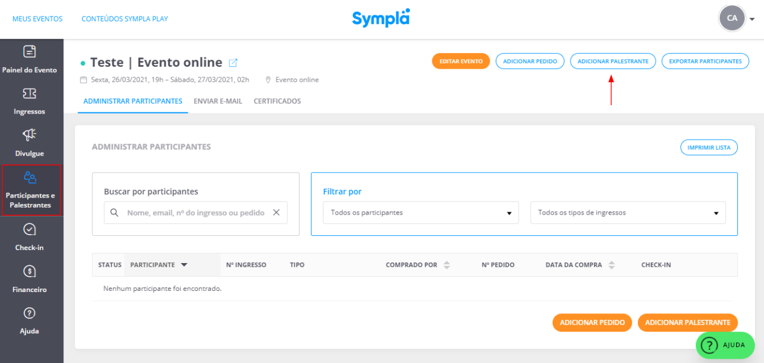Open Painel do Evento sidebar icon
The image size is (764, 363).
[x=30, y=51]
